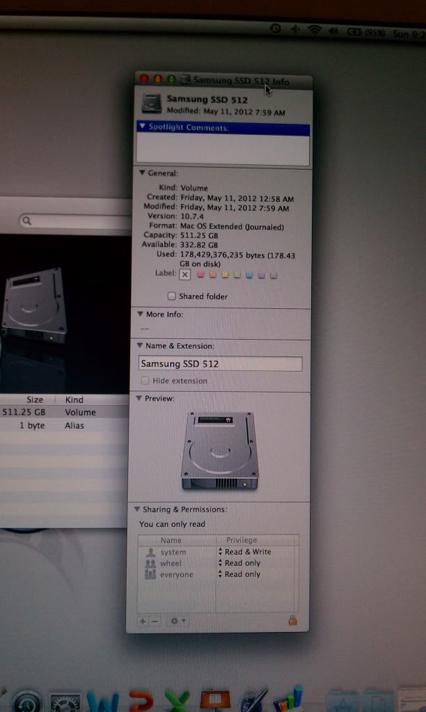Open the system privilege Read & Write popup
Image resolution: width=426 pixels, height=712 pixels.
(245, 552)
